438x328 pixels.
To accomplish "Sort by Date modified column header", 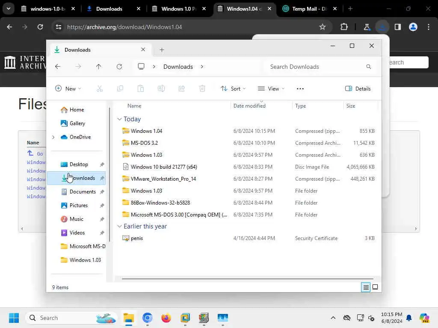I will pos(249,106).
